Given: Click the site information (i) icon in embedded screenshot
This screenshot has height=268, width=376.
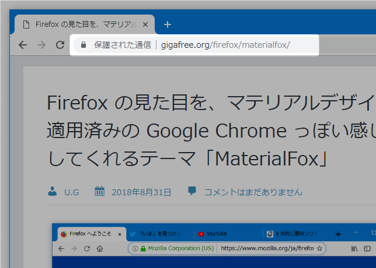Looking at the screenshot, I should click(135, 249).
